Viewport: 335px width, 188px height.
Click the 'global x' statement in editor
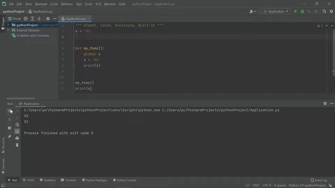92,54
